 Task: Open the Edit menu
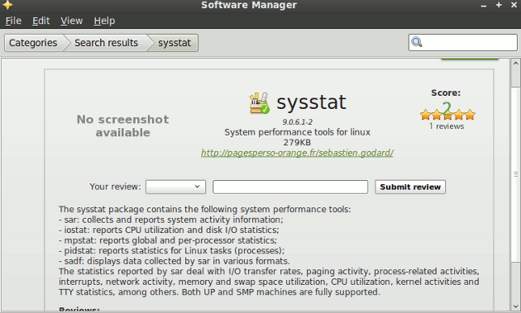click(x=41, y=21)
